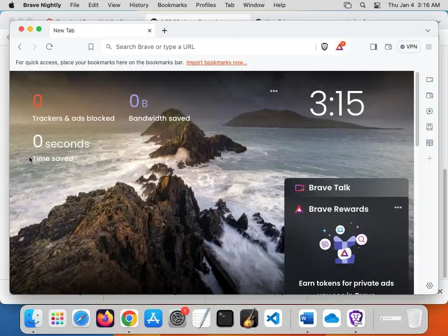Open Launchpad from the Dock
The image size is (448, 336).
[x=57, y=318]
